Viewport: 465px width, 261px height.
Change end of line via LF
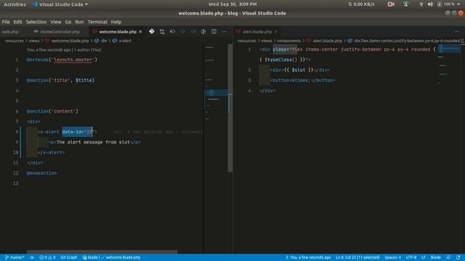point(423,257)
